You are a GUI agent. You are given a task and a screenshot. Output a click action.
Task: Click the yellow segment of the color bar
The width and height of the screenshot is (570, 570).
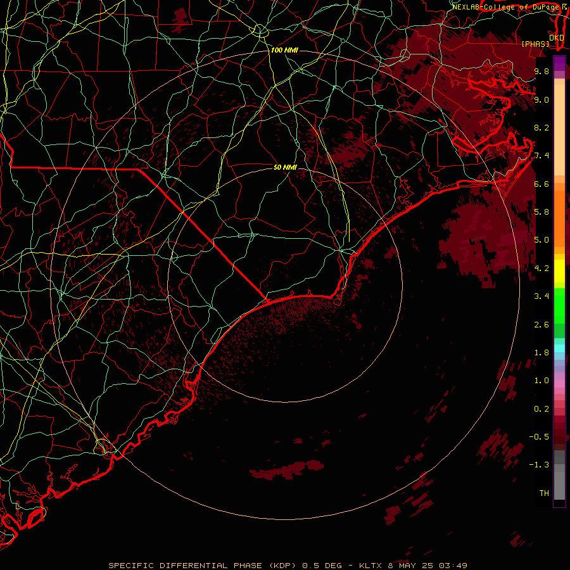point(559,271)
